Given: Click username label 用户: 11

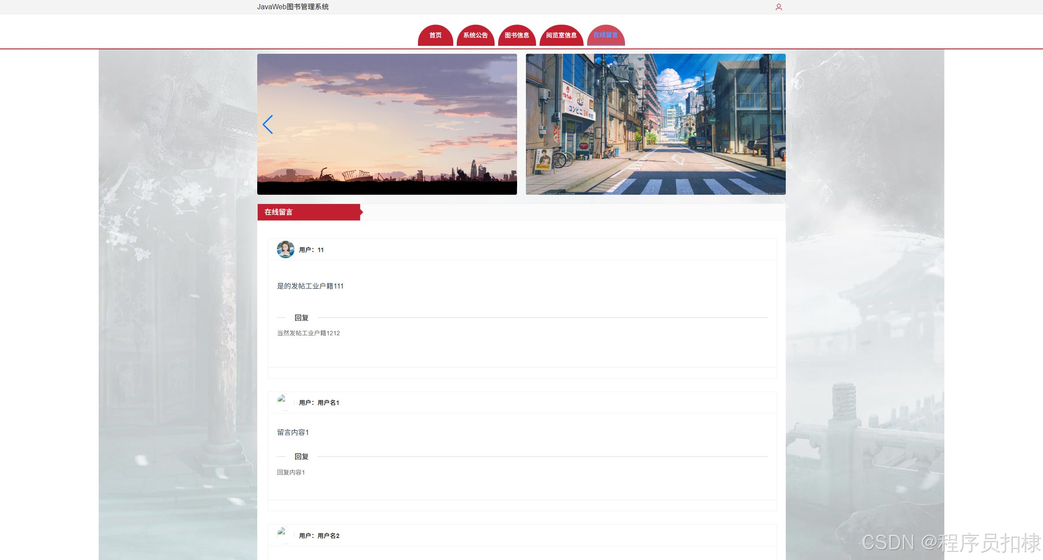Looking at the screenshot, I should tap(311, 250).
